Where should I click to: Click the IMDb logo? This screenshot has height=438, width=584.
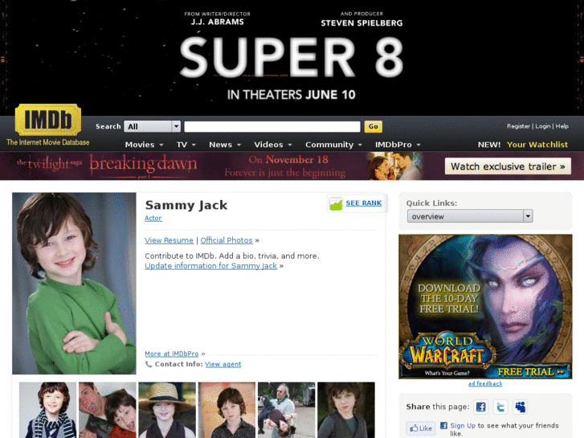click(48, 120)
